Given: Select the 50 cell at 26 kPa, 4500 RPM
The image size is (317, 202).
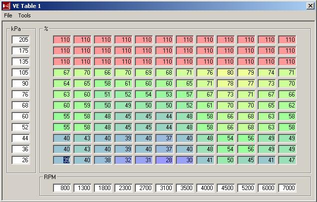Looking at the screenshot, I should click(x=226, y=160).
